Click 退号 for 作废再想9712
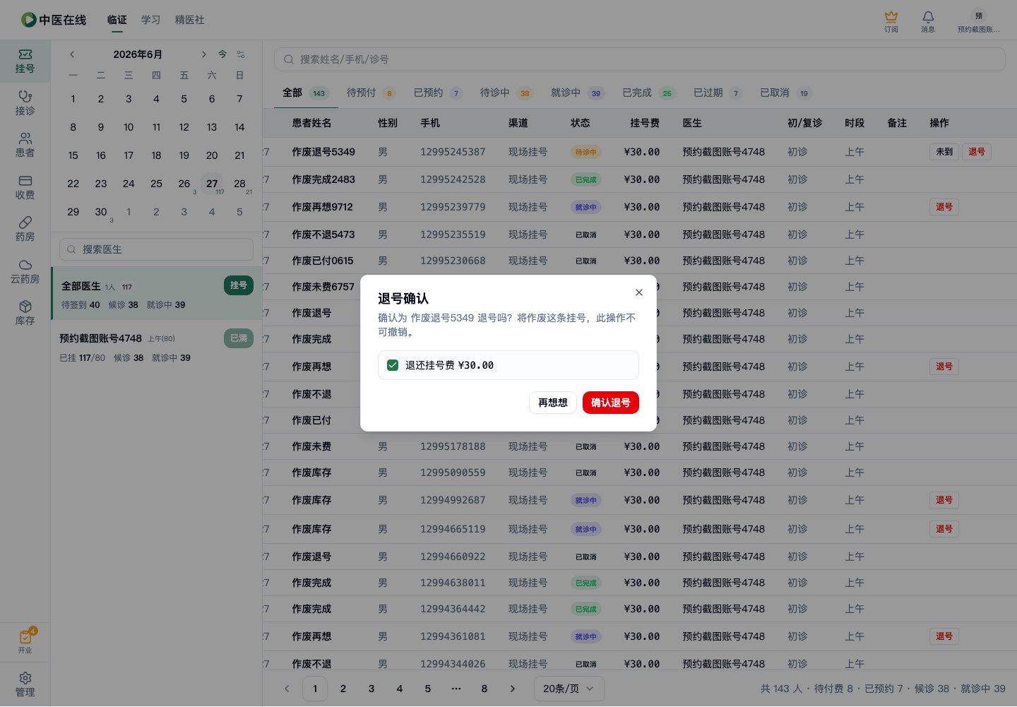The image size is (1017, 707). 944,207
